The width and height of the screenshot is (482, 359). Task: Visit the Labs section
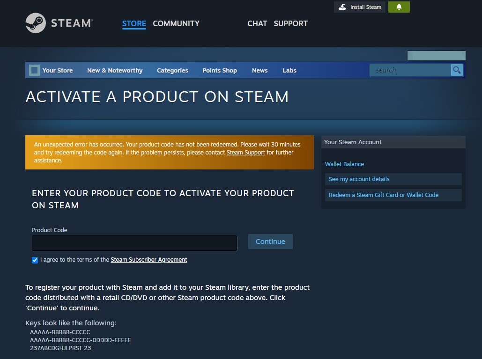(x=289, y=70)
